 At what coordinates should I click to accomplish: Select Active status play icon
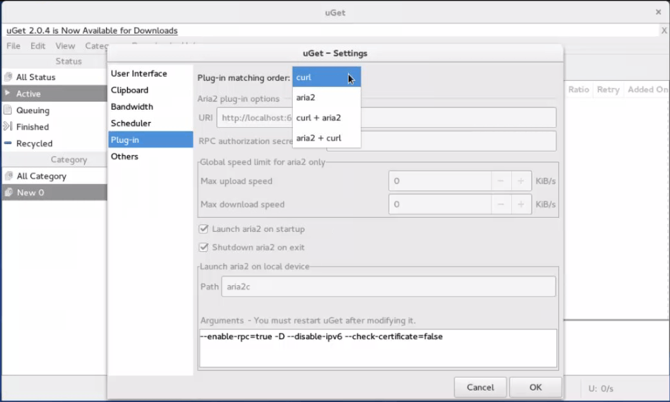7,93
